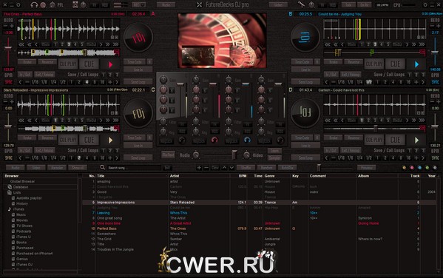
Task: Click deck C yellow jog wheel
Action: tap(138, 113)
